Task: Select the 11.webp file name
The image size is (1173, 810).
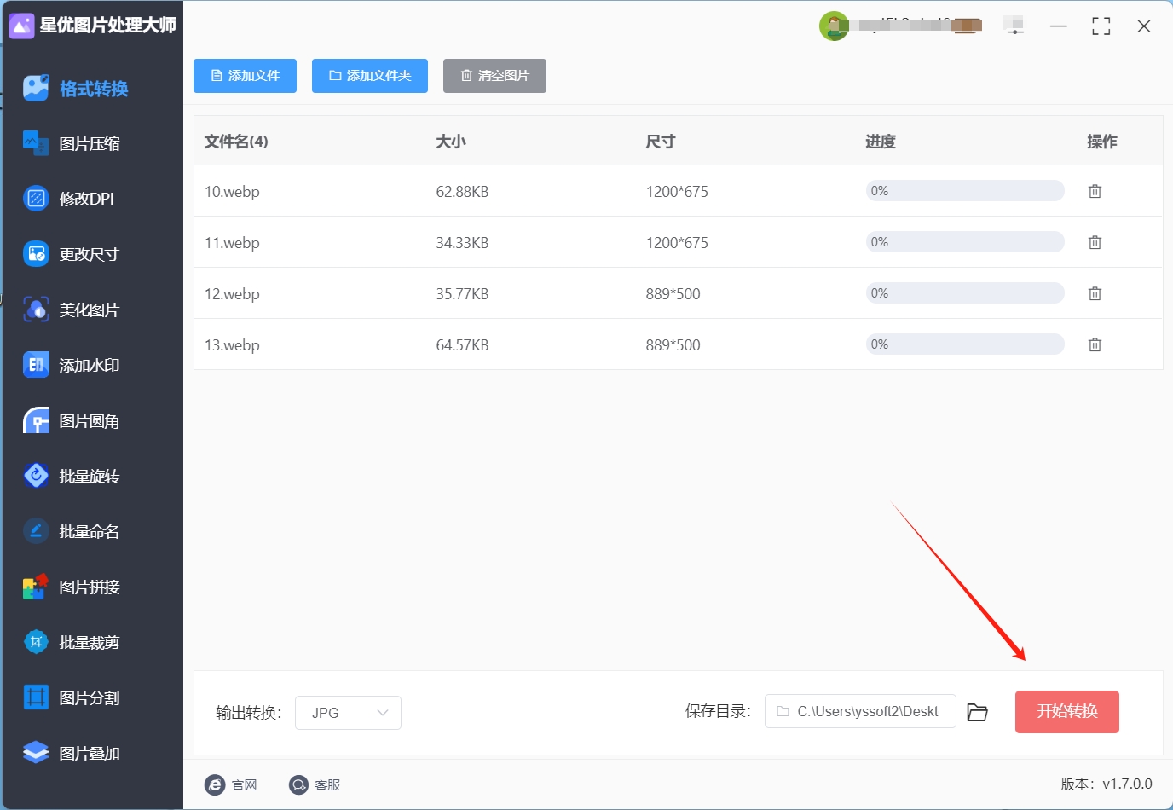Action: coord(232,243)
